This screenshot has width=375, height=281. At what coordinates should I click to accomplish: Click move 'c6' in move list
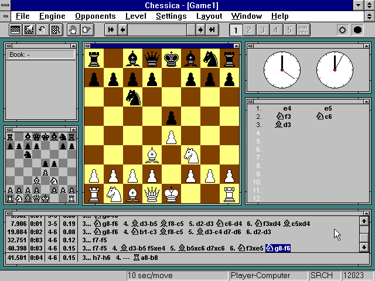[325, 116]
